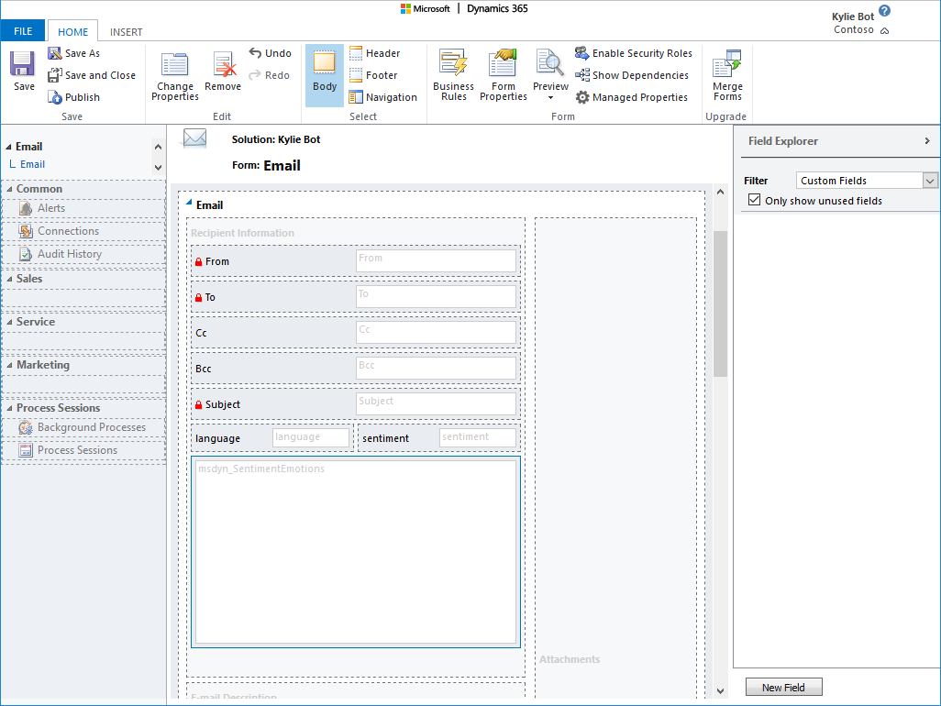The width and height of the screenshot is (941, 706).
Task: Click the New Field button
Action: [784, 688]
